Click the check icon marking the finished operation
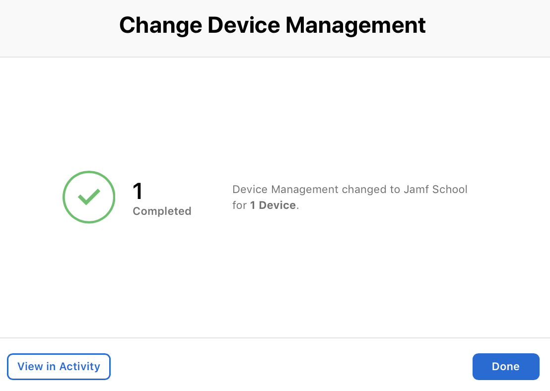 (89, 197)
